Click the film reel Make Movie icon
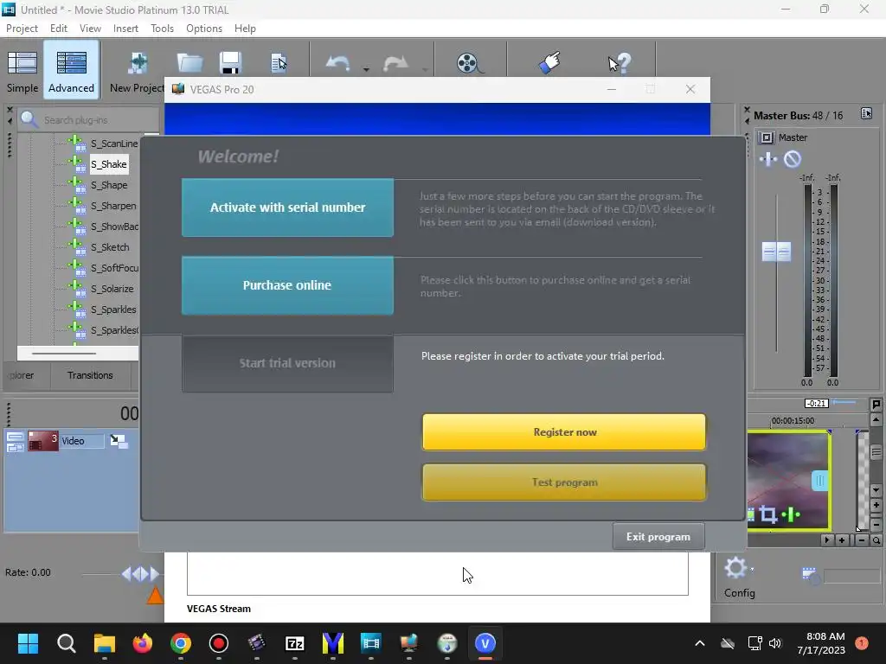The width and height of the screenshot is (886, 664). (x=469, y=62)
